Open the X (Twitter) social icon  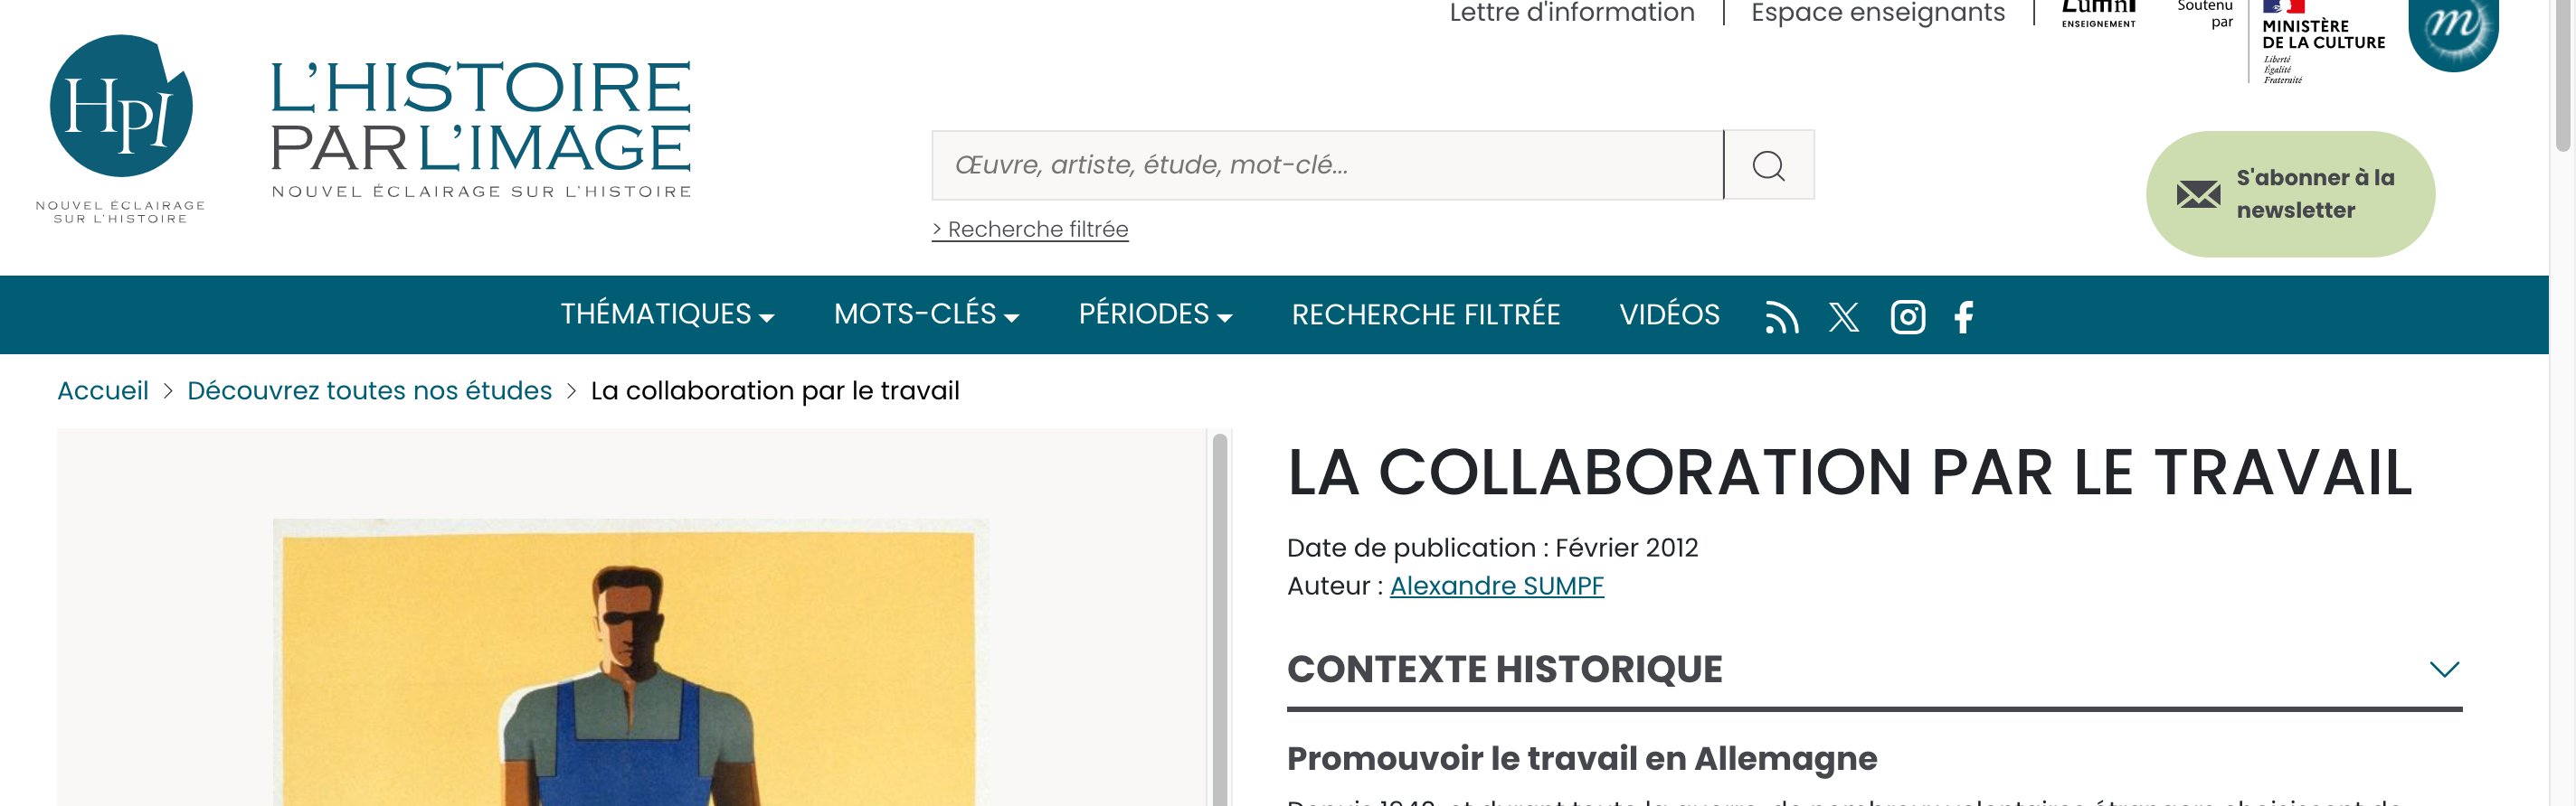[1843, 316]
